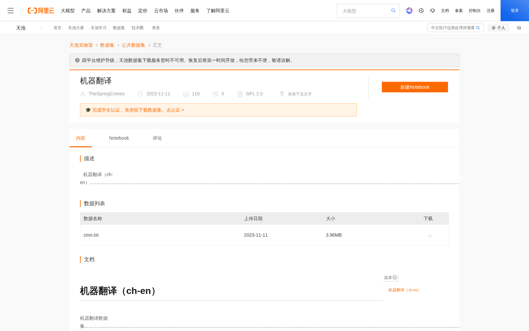Open the 大模型 top menu

pyautogui.click(x=68, y=11)
